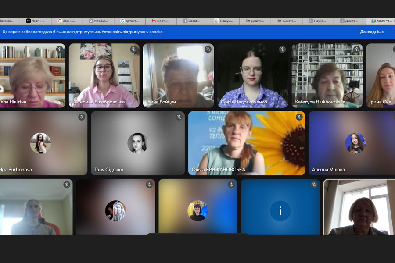Switch to the Засоб... browser tab

(193, 21)
